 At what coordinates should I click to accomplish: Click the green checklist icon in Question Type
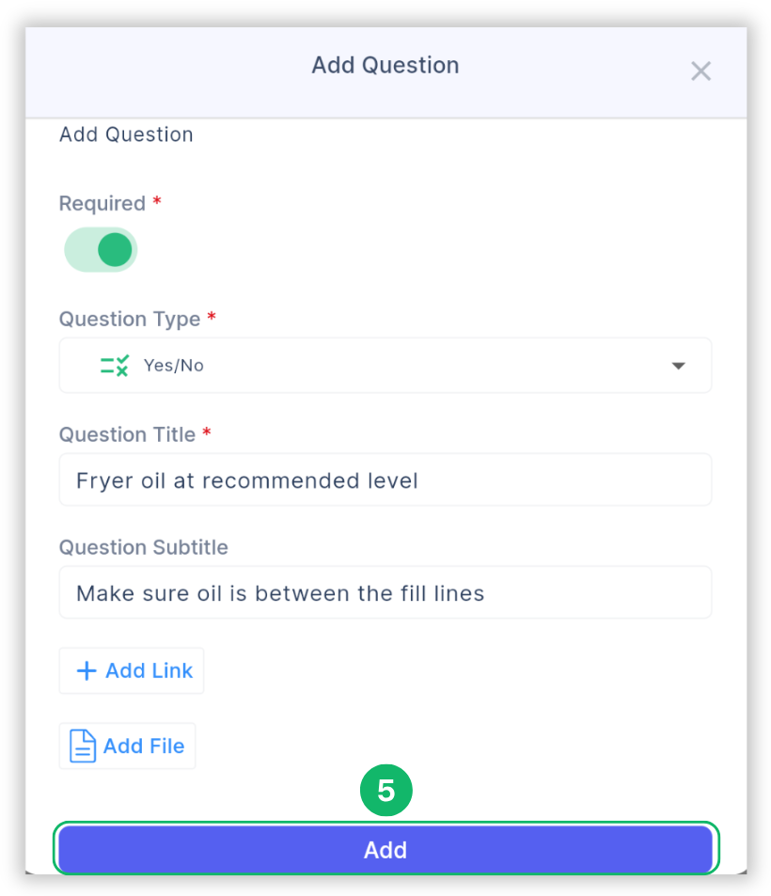[113, 366]
